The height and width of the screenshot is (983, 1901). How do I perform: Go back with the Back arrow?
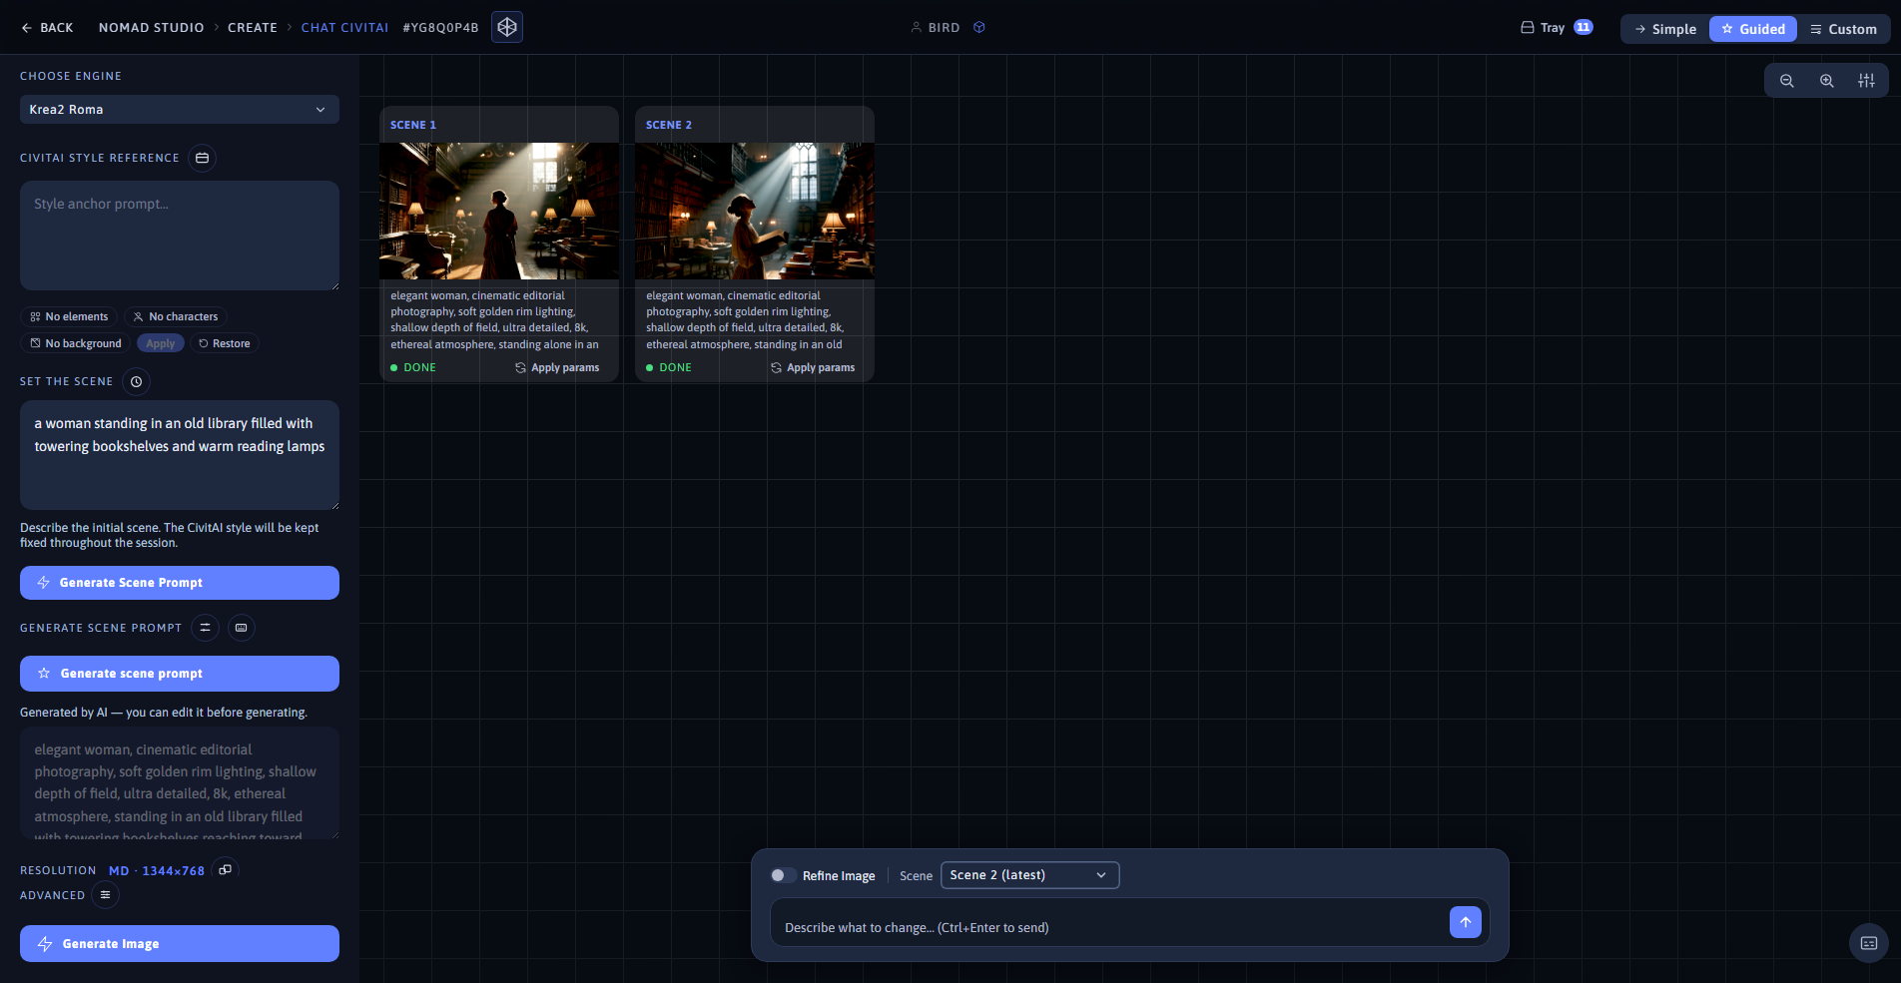pos(47,28)
